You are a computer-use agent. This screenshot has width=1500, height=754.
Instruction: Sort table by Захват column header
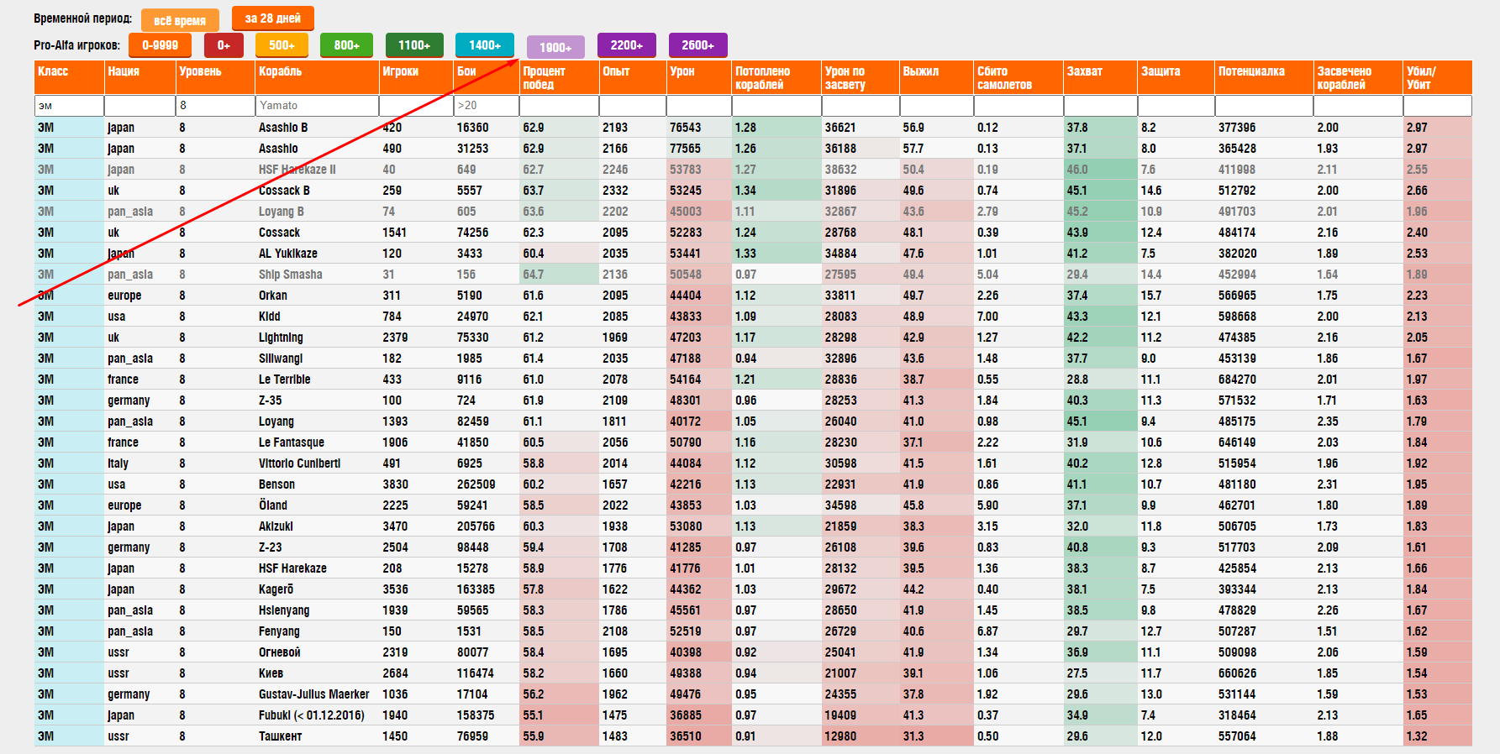point(1100,77)
